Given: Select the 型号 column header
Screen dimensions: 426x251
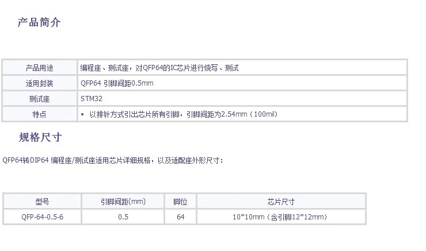Looking at the screenshot, I should [x=42, y=202].
